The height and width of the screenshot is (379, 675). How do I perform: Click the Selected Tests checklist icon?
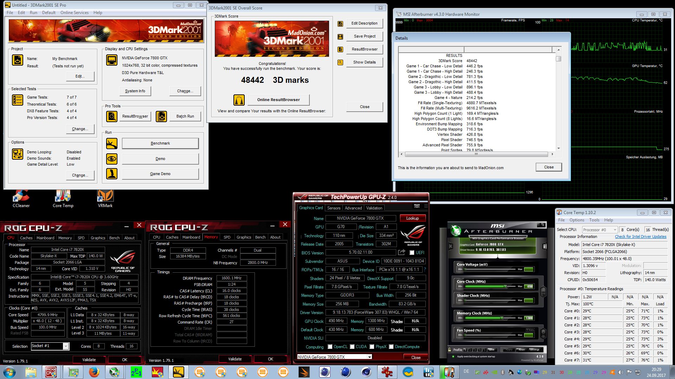click(18, 100)
